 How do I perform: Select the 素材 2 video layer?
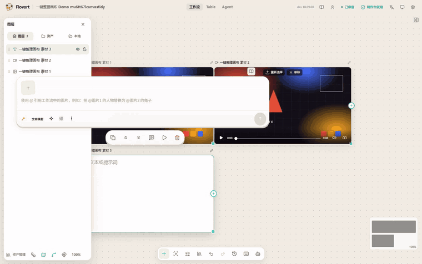(47, 60)
